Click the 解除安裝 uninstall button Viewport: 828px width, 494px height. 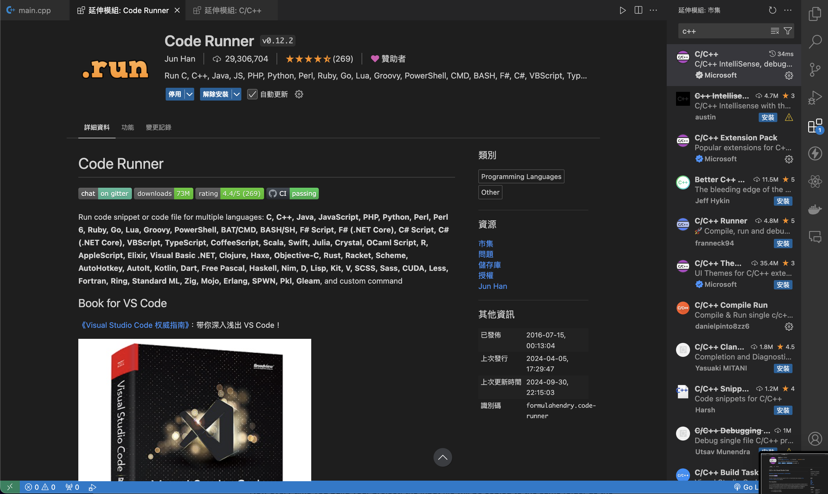pyautogui.click(x=216, y=94)
